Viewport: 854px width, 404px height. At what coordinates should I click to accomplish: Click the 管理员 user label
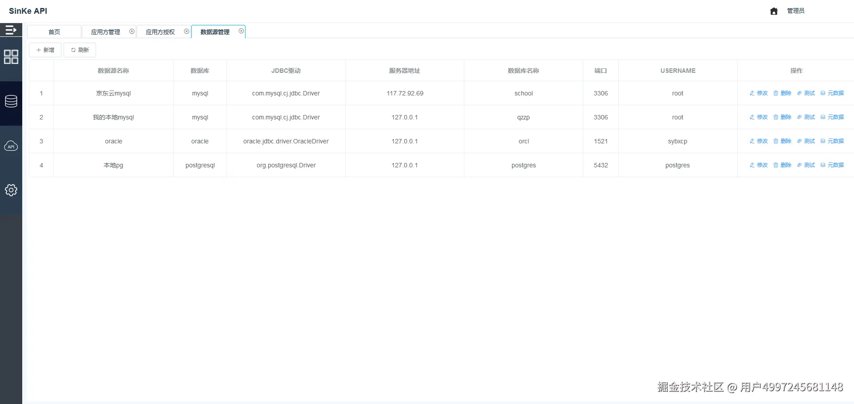[796, 11]
